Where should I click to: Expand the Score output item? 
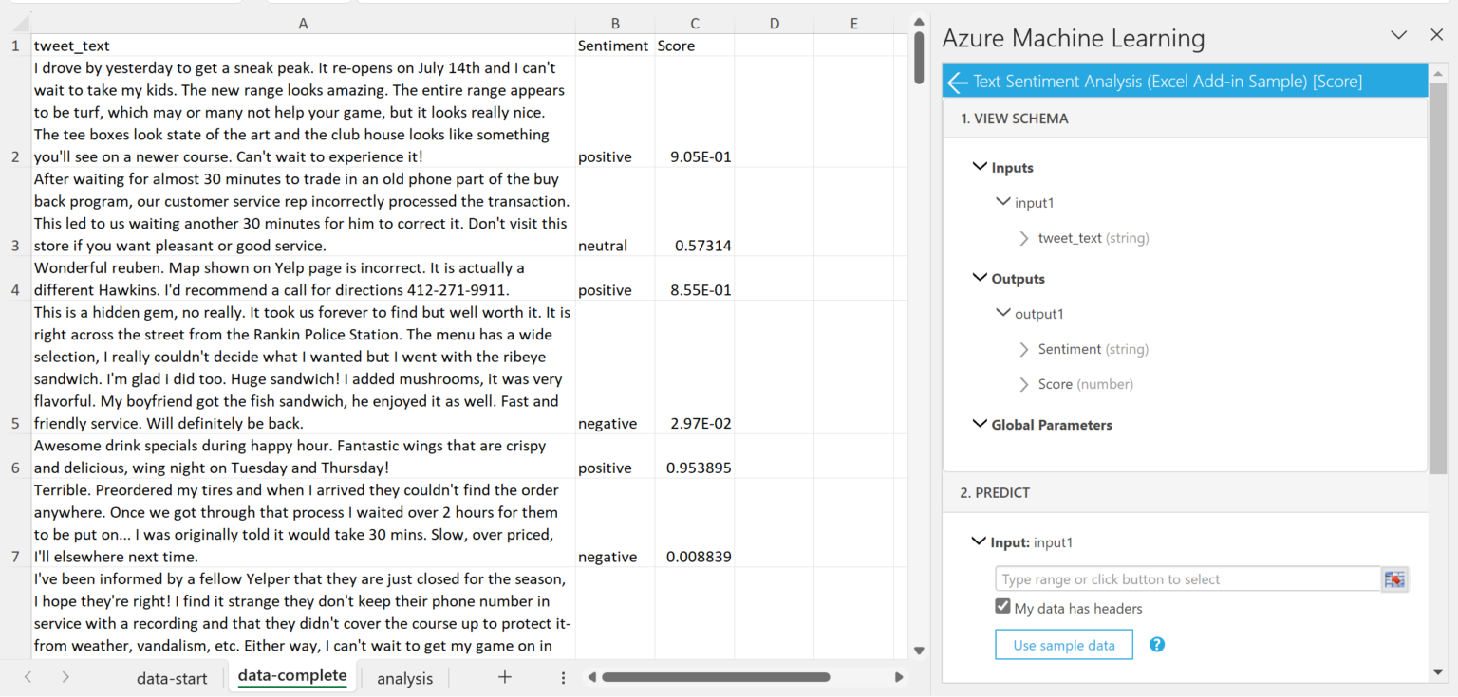(x=1024, y=384)
